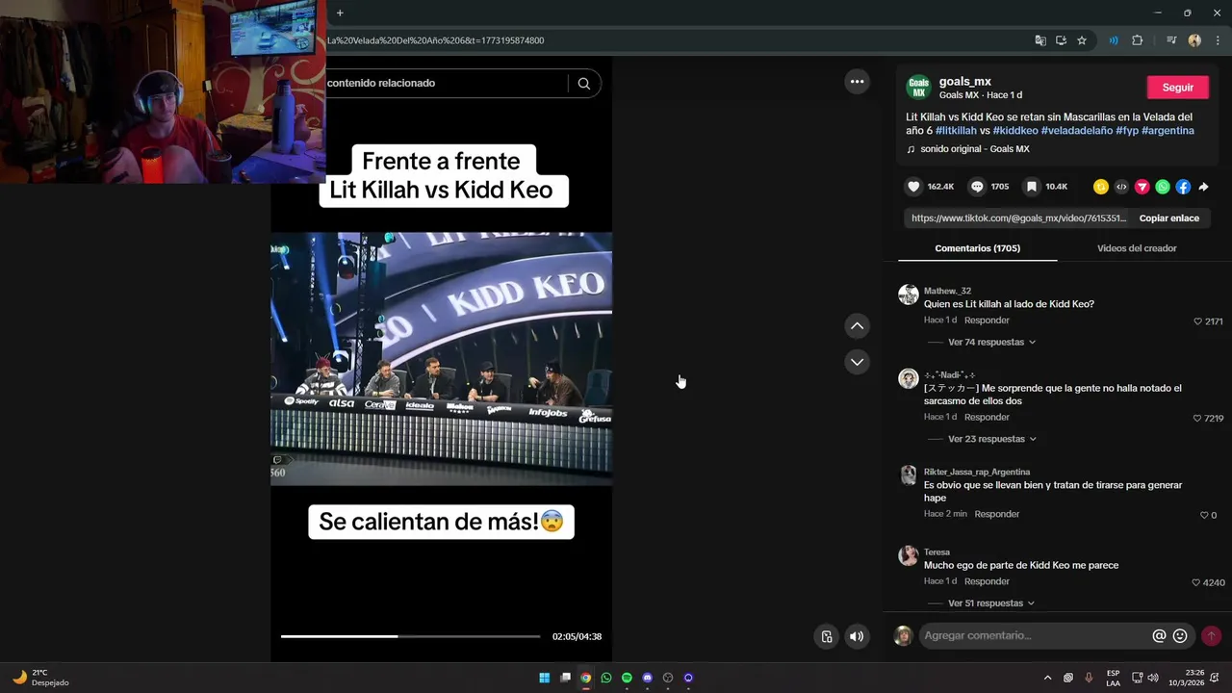This screenshot has width=1232, height=693.
Task: Reply to Mathew._32 with Responder
Action: click(x=987, y=321)
